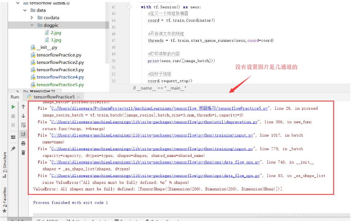Select 3.jpg in the project tree
This screenshot has height=222, width=352.
click(x=56, y=40)
